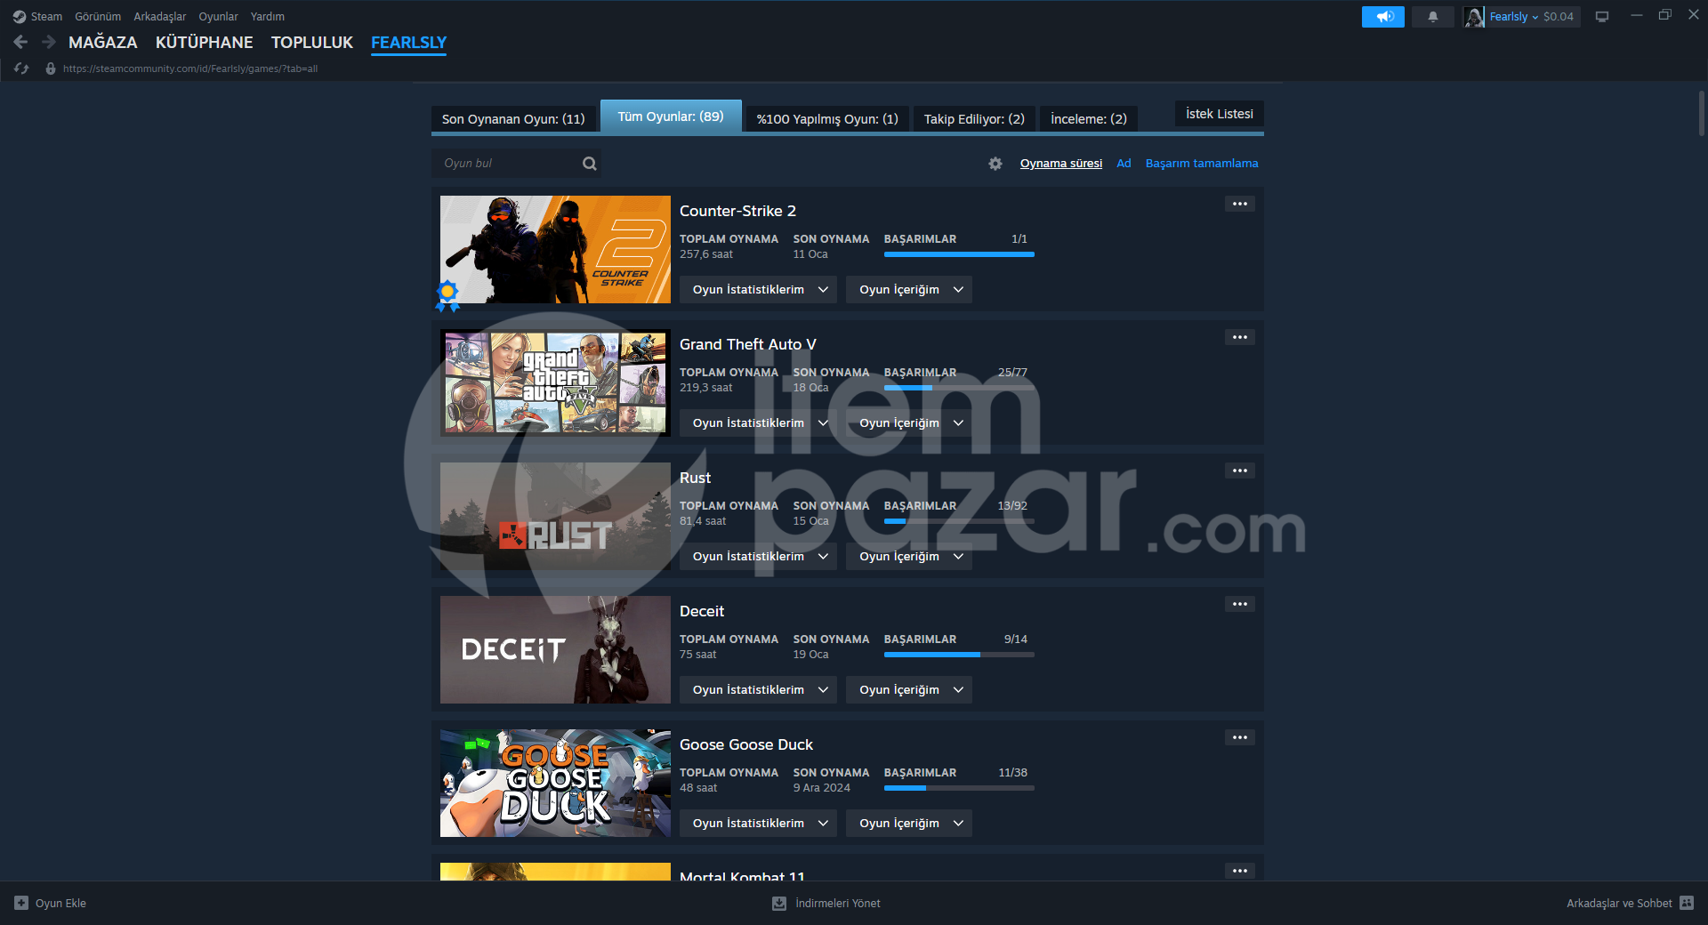Open the three-dot menu for Rust
Image resolution: width=1708 pixels, height=925 pixels.
[1240, 471]
